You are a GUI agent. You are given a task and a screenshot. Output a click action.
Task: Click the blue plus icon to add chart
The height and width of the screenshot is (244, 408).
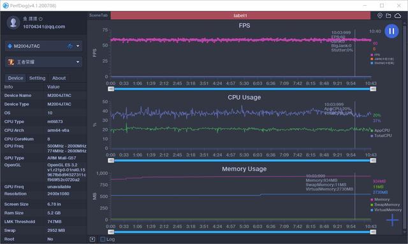[393, 220]
